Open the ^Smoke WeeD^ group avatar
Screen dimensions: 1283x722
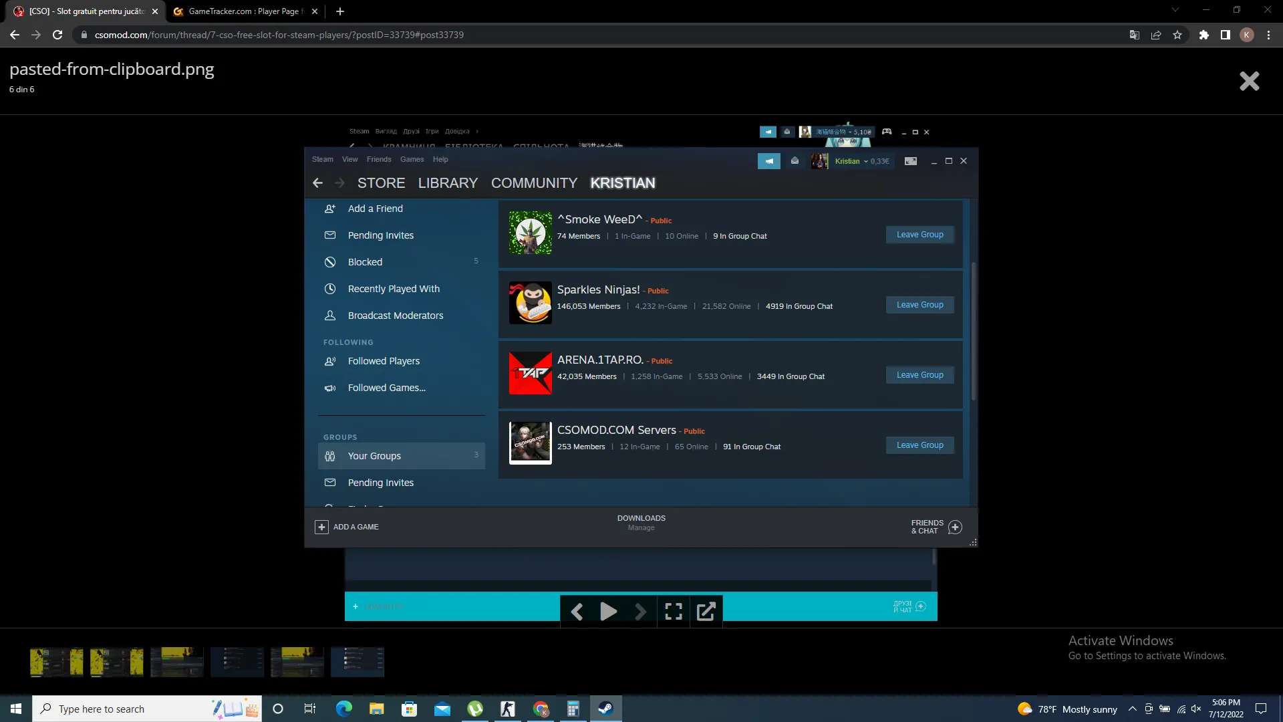531,233
